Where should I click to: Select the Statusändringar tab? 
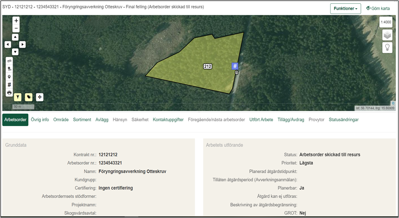[x=343, y=119]
